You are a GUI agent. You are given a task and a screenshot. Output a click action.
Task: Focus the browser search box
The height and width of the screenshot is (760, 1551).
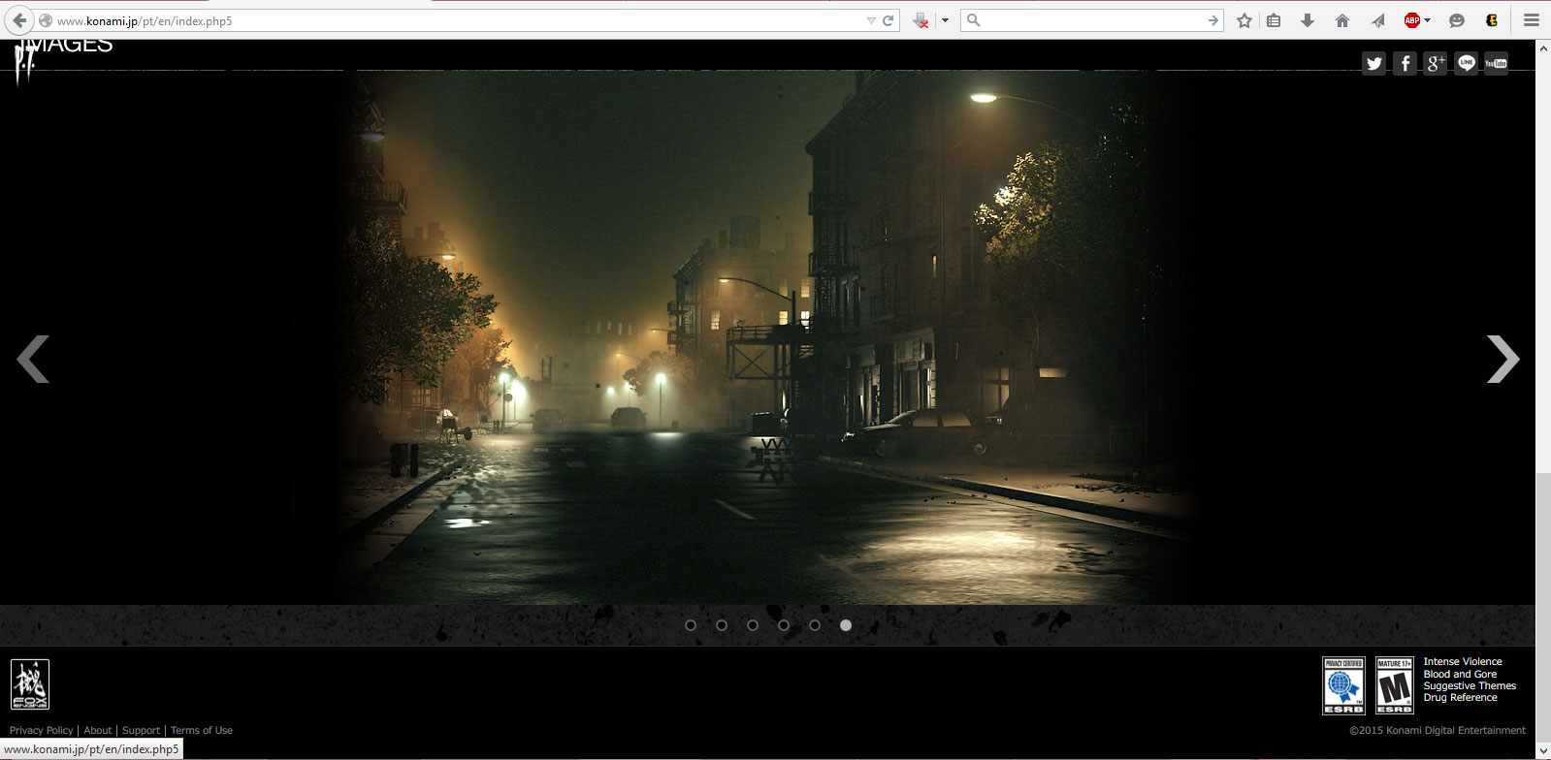(1091, 20)
